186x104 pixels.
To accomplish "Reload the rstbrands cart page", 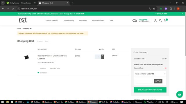I will (x=13, y=9).
